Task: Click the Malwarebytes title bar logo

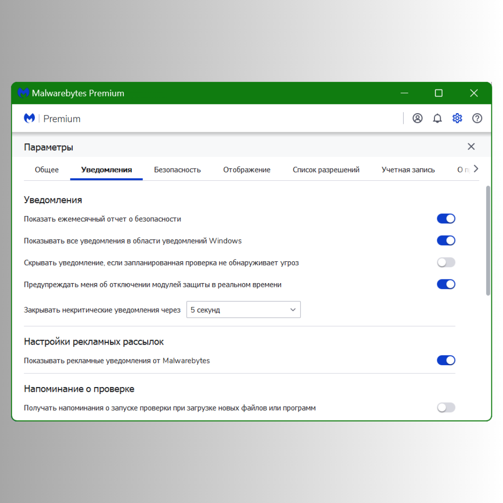Action: [x=23, y=93]
